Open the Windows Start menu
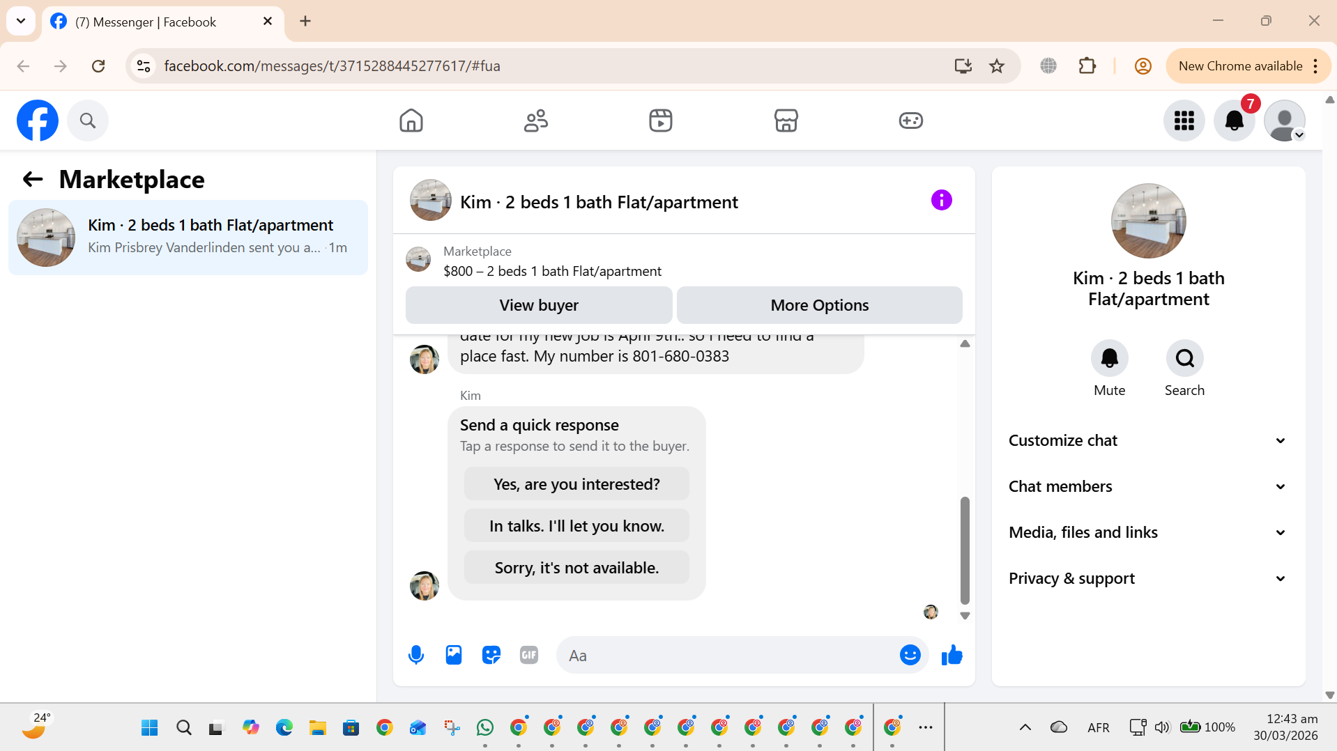 pyautogui.click(x=150, y=728)
